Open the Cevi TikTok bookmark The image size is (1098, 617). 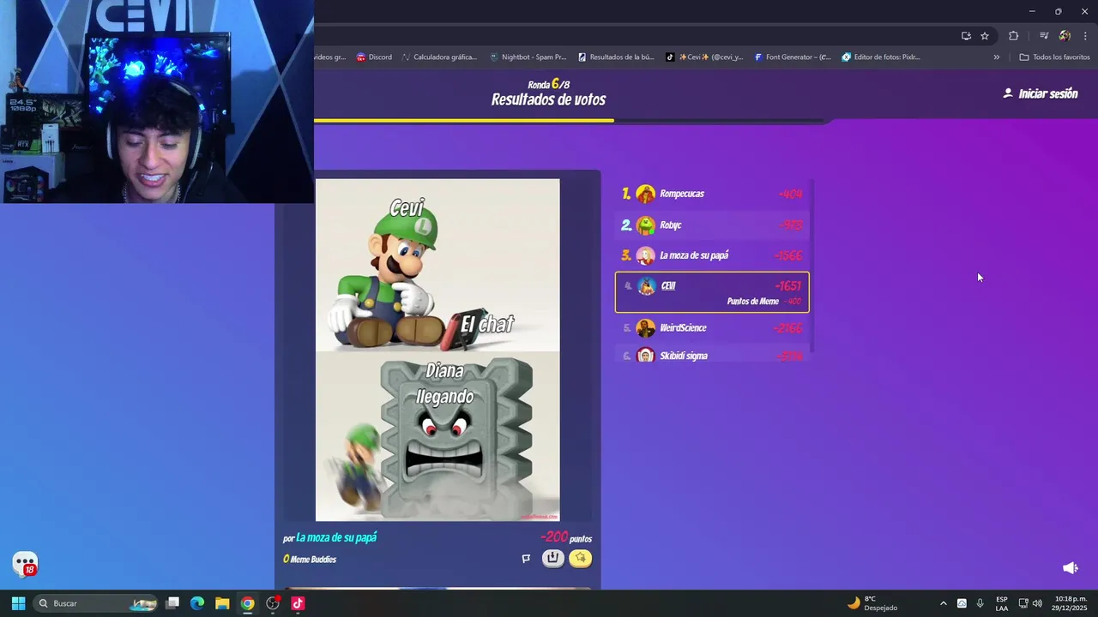(x=704, y=57)
